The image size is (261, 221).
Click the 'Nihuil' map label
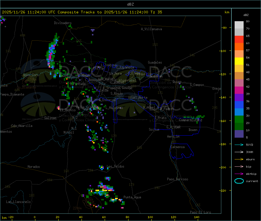68,132
